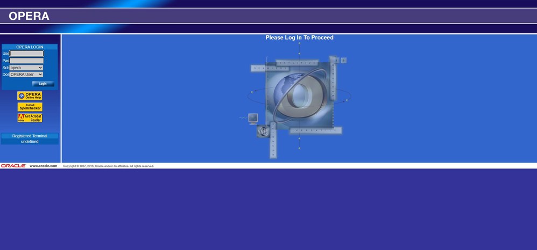Focus the Username input field
Screen dimensions: 537x250
(x=26, y=54)
